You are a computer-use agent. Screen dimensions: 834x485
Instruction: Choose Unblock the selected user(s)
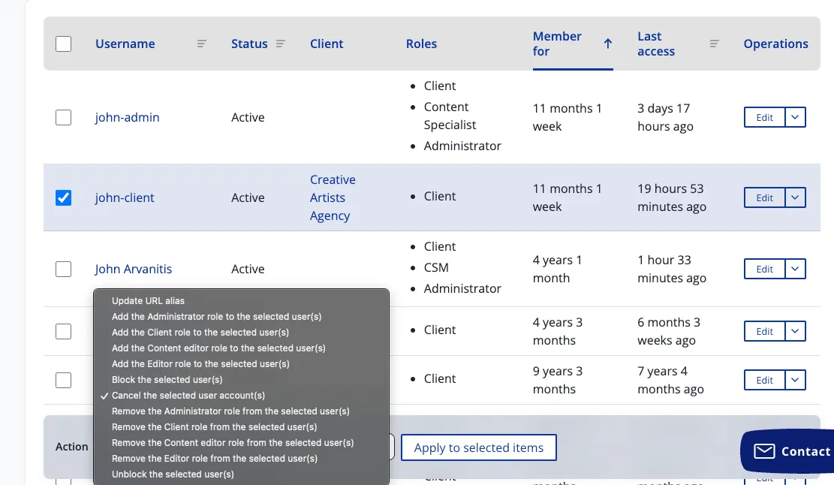pyautogui.click(x=241, y=474)
